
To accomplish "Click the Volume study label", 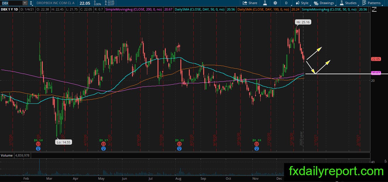I will pyautogui.click(x=6, y=155).
